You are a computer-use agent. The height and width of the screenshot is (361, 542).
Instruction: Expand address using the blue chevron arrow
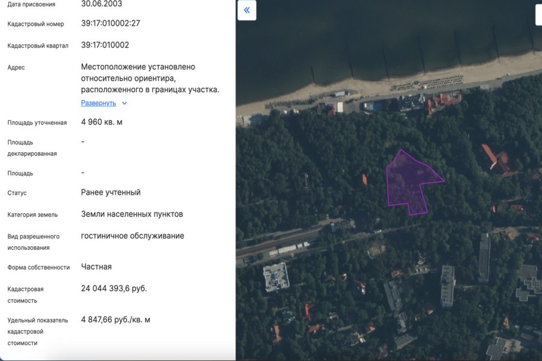tap(125, 103)
